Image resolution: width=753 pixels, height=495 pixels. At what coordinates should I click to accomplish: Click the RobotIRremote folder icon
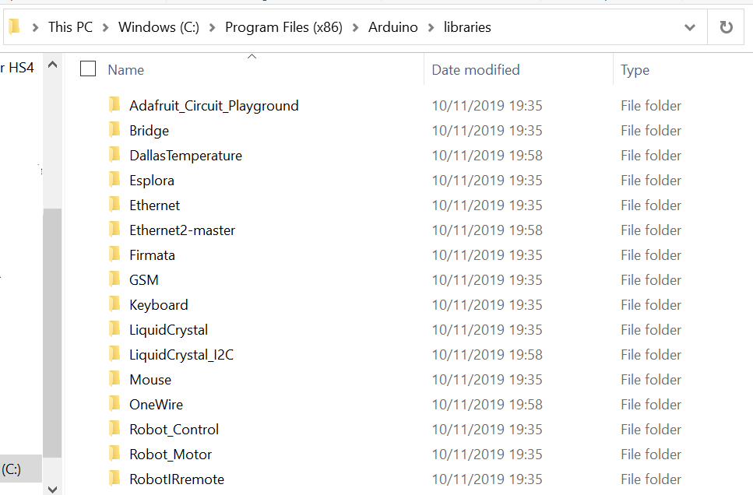(x=114, y=479)
